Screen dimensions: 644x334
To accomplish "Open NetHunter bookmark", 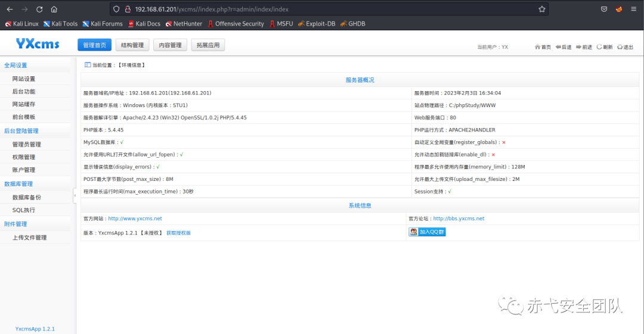I will click(x=184, y=24).
